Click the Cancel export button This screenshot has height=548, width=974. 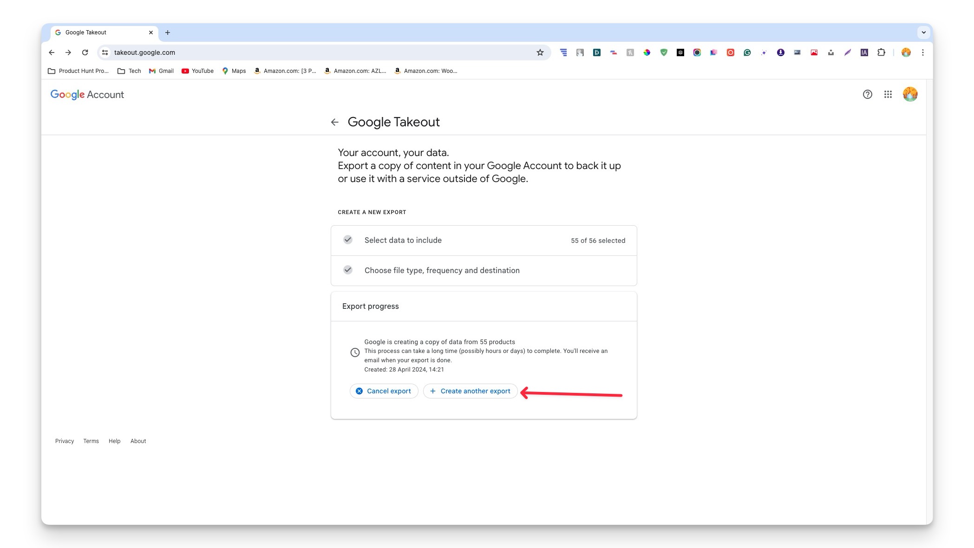(x=384, y=391)
